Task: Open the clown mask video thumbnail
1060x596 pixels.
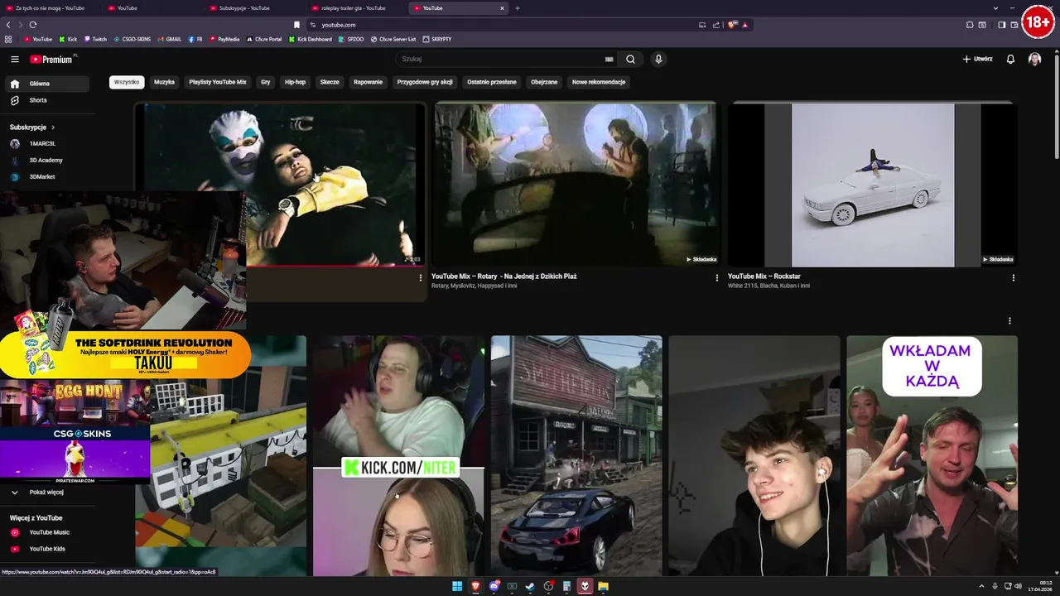Action: [x=281, y=184]
